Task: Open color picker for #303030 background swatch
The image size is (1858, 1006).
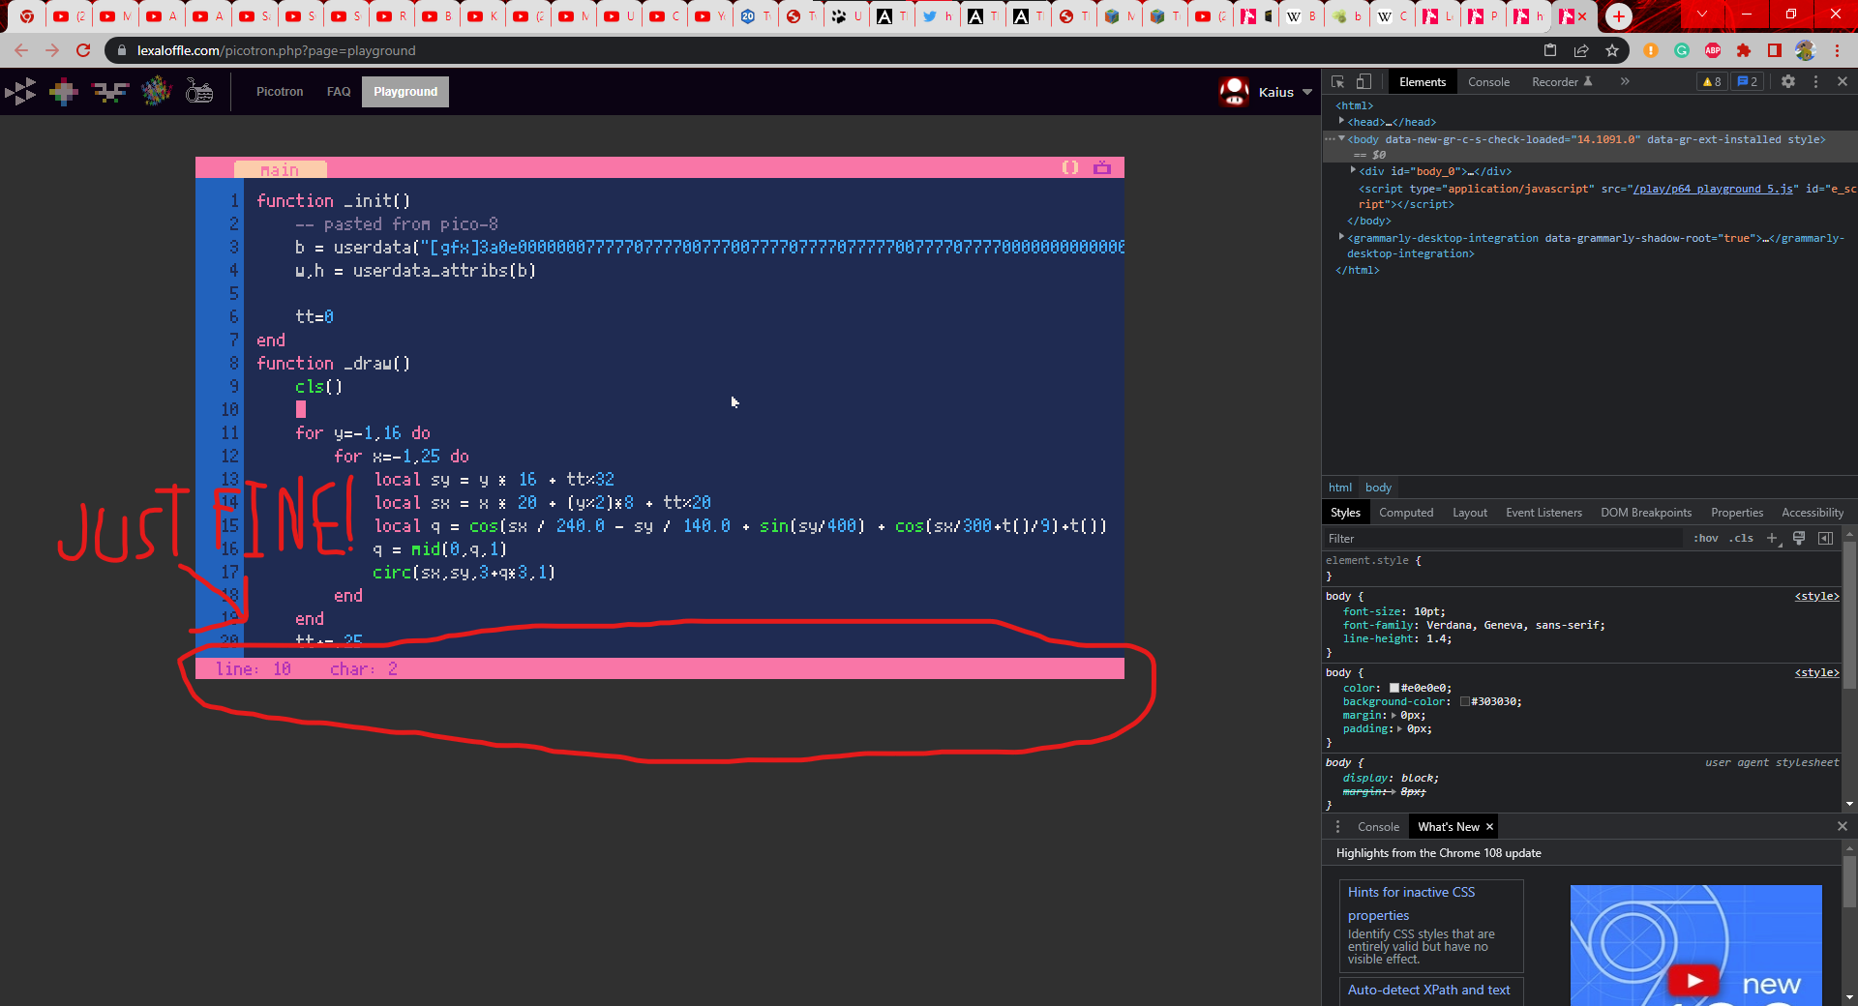Action: click(1465, 701)
